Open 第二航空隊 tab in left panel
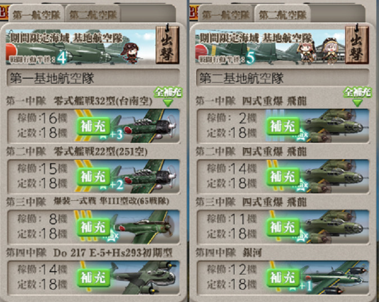The width and height of the screenshot is (379, 302). tap(93, 15)
